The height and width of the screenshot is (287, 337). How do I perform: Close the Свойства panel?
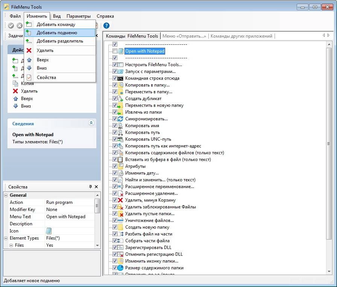point(96,187)
